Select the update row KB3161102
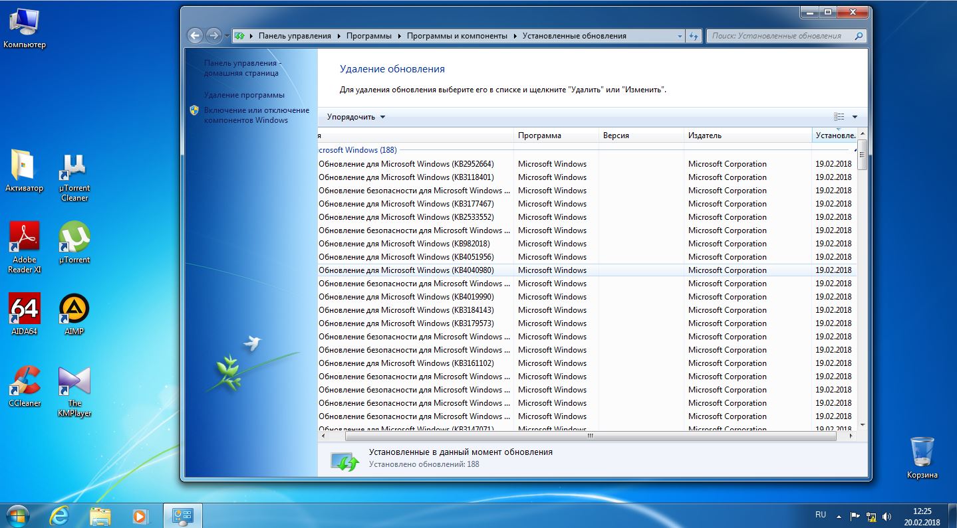The image size is (957, 528). (x=587, y=363)
